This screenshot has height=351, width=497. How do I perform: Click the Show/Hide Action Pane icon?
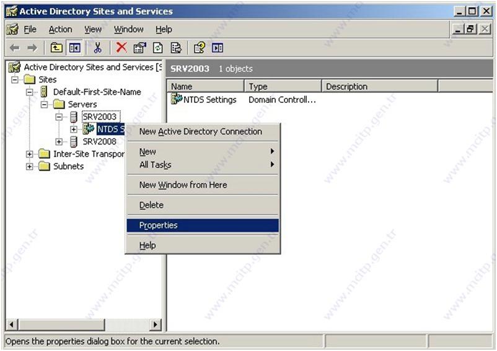click(x=218, y=48)
